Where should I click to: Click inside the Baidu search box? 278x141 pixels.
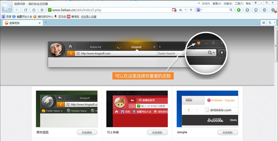click(x=215, y=10)
